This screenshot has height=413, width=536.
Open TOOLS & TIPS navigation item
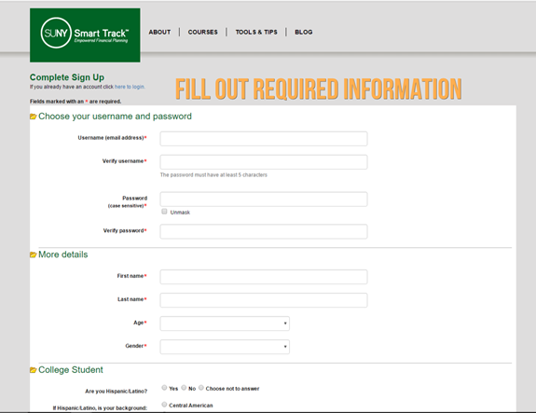pos(256,32)
